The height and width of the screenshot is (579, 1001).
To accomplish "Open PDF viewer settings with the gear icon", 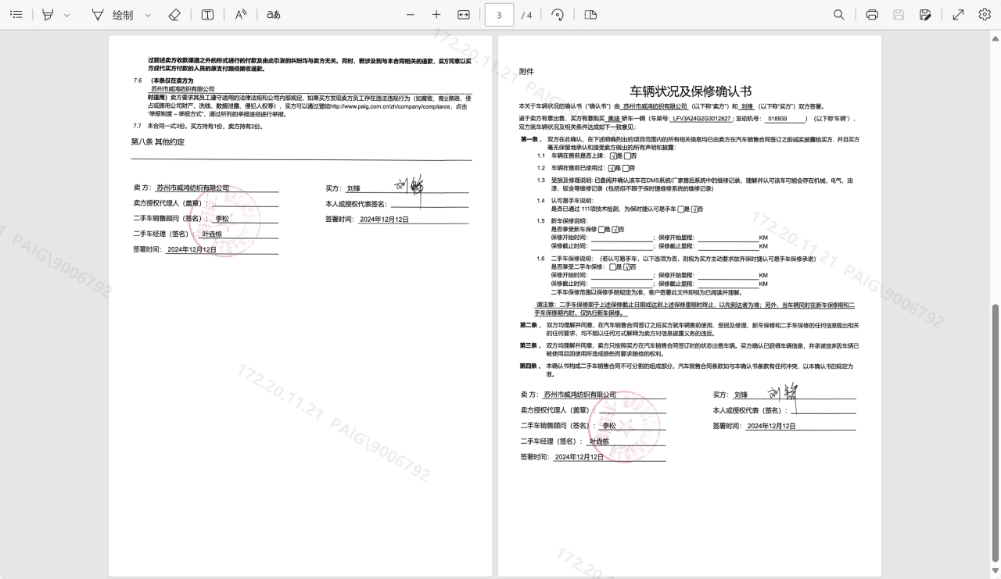I will coord(985,15).
